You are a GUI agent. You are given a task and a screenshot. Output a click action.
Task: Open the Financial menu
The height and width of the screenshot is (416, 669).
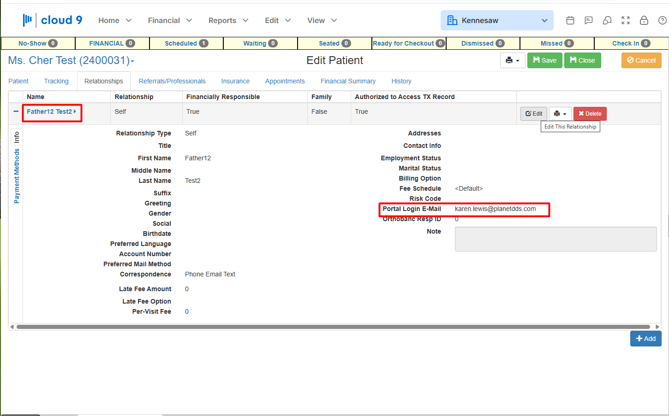170,20
